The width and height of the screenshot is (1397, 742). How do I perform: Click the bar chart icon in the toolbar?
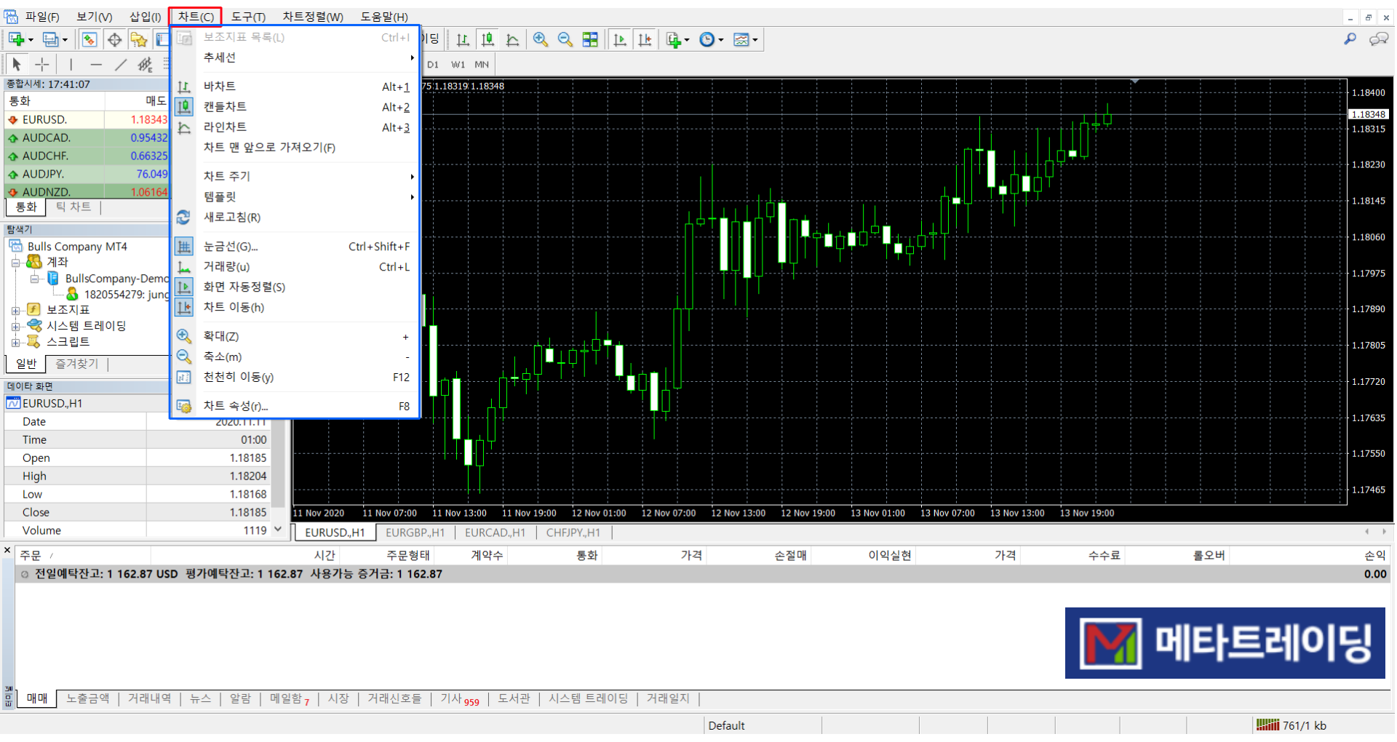tap(463, 40)
